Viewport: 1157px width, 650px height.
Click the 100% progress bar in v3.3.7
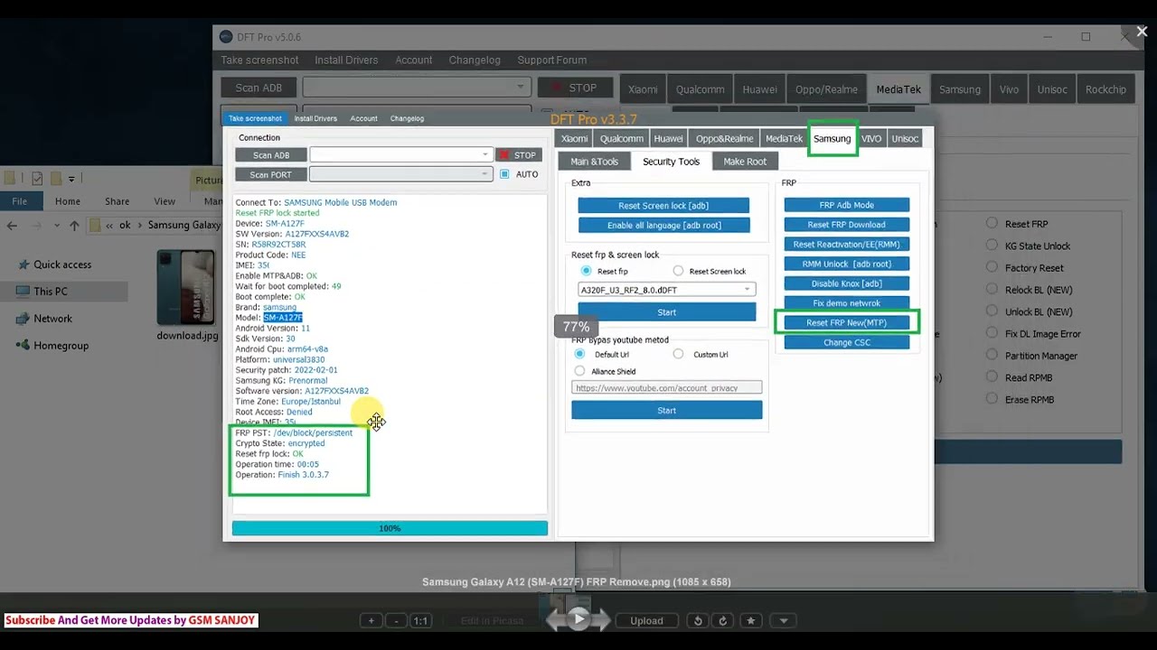pyautogui.click(x=390, y=528)
